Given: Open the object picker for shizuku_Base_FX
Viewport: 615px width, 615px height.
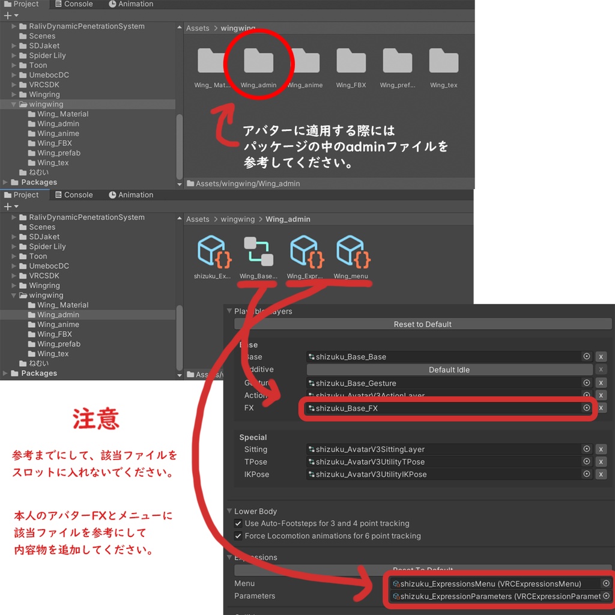Looking at the screenshot, I should pos(587,408).
